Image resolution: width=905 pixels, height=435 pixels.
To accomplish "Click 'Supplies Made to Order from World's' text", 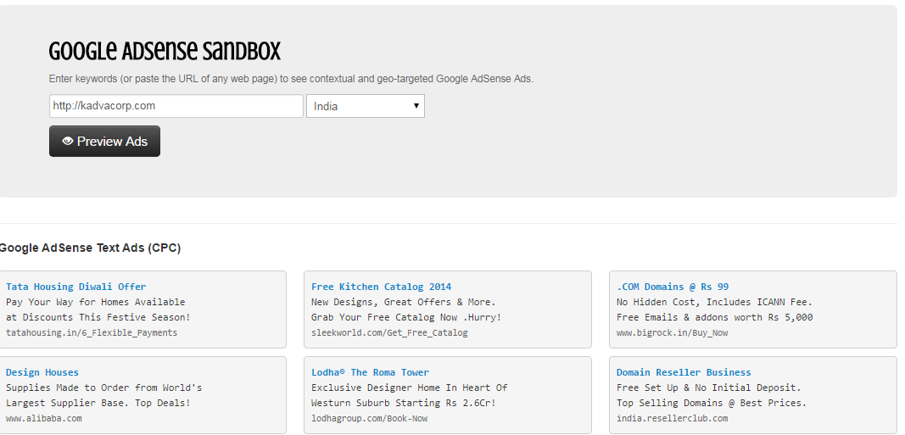I will [x=103, y=388].
